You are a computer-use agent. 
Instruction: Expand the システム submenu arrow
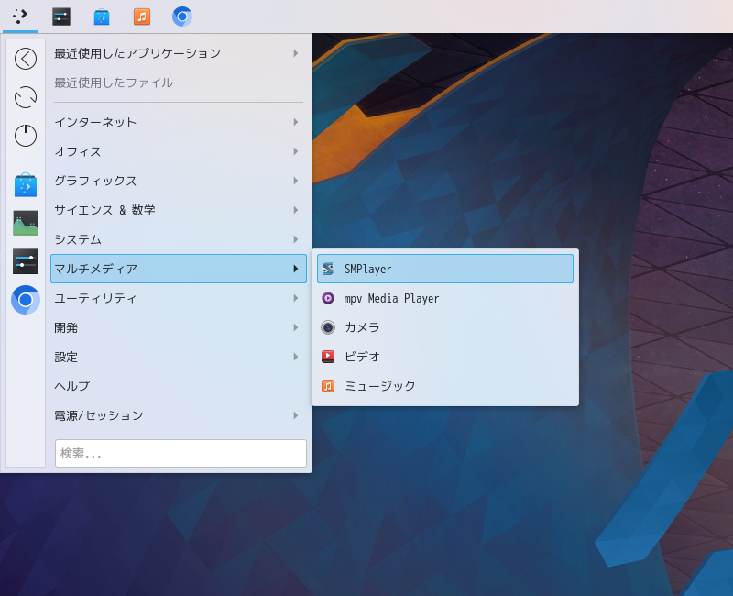(296, 239)
